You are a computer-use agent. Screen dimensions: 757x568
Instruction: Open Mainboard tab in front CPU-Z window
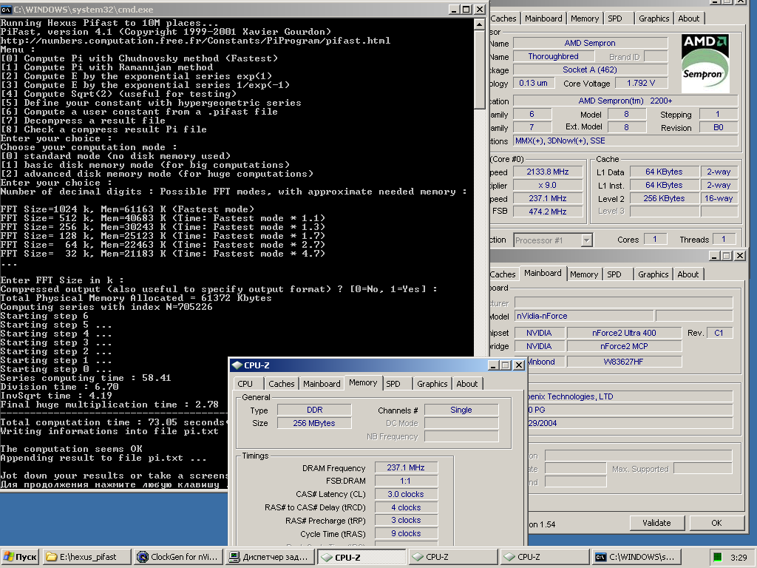point(322,384)
